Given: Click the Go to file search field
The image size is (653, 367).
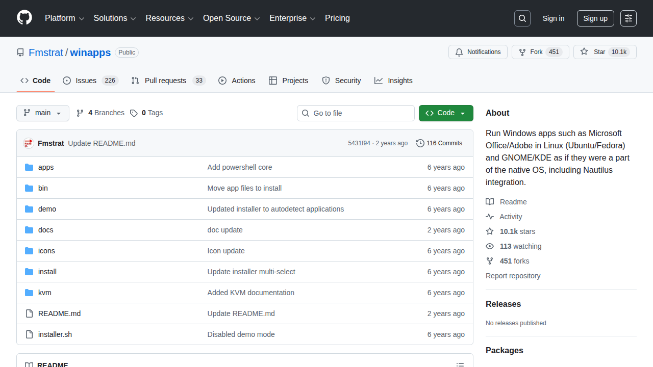Looking at the screenshot, I should pos(356,113).
